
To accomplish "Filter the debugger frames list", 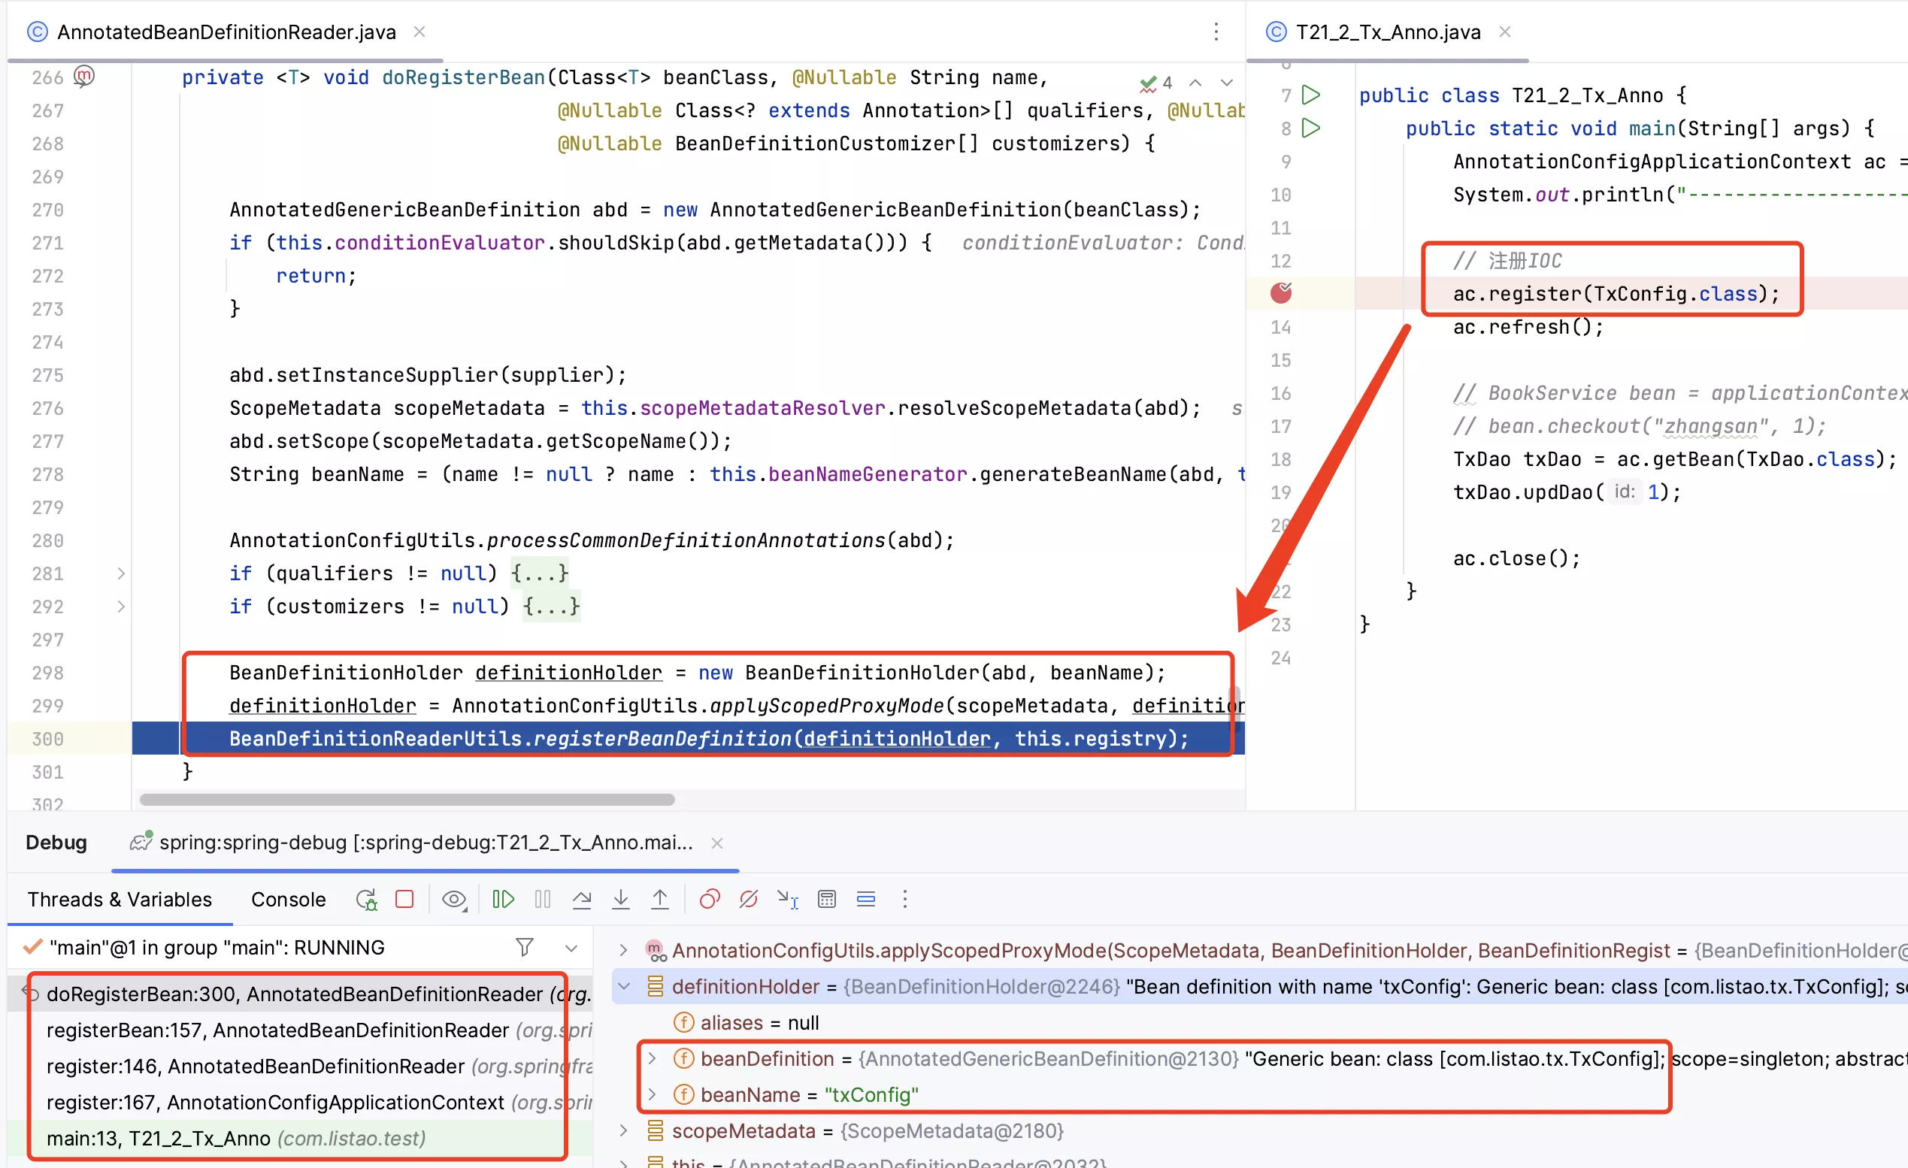I will 524,948.
